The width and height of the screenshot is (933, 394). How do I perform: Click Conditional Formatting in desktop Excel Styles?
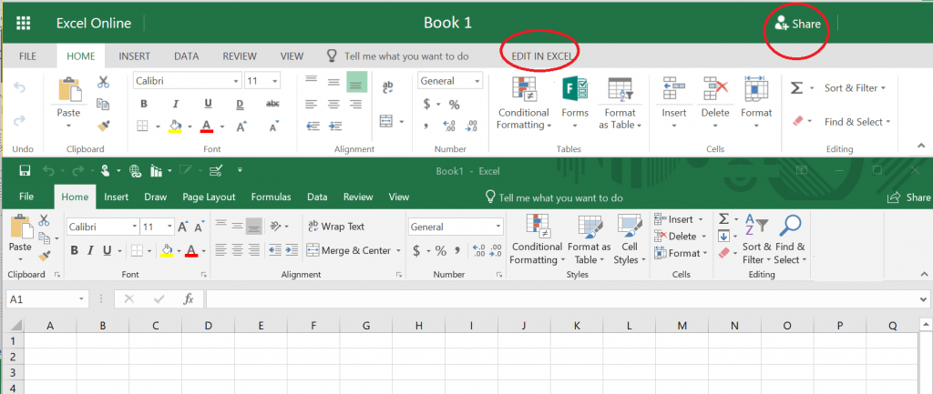point(536,240)
